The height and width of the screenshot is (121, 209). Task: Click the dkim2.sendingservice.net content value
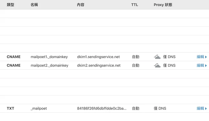[x=99, y=65]
